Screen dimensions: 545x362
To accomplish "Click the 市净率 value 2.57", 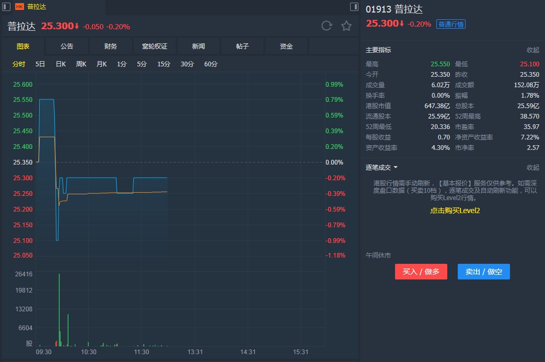I will click(533, 147).
